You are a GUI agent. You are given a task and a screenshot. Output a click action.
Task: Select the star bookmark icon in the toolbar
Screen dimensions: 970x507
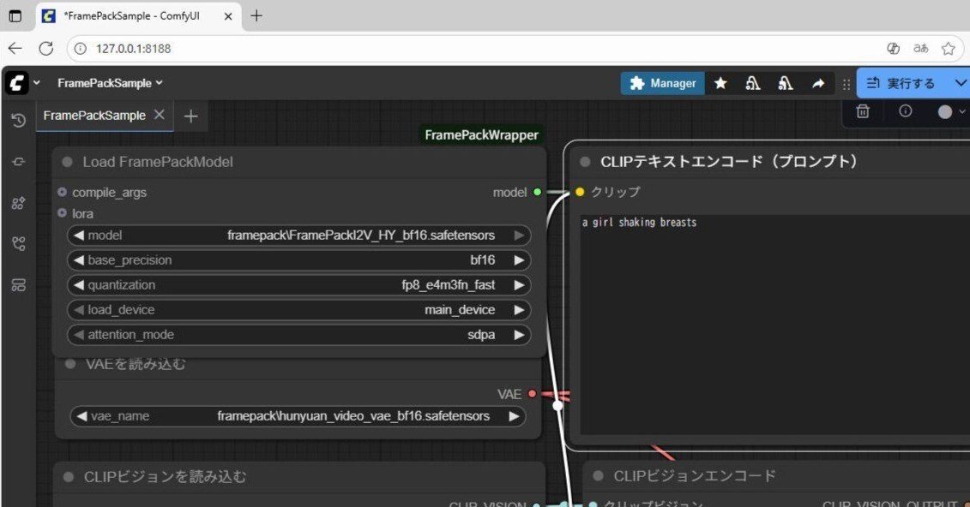[720, 83]
